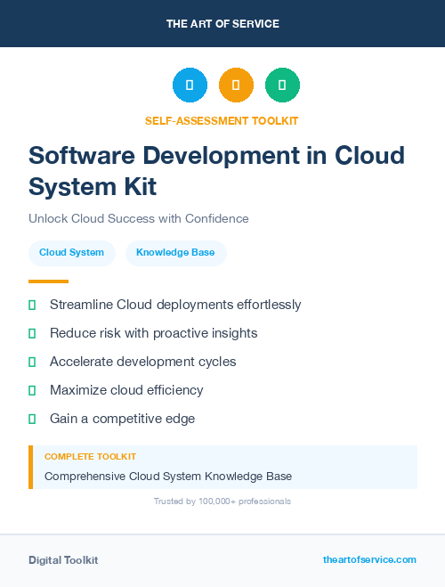Click Reduce risk with proactive insights text
This screenshot has height=587, width=445.
point(154,333)
